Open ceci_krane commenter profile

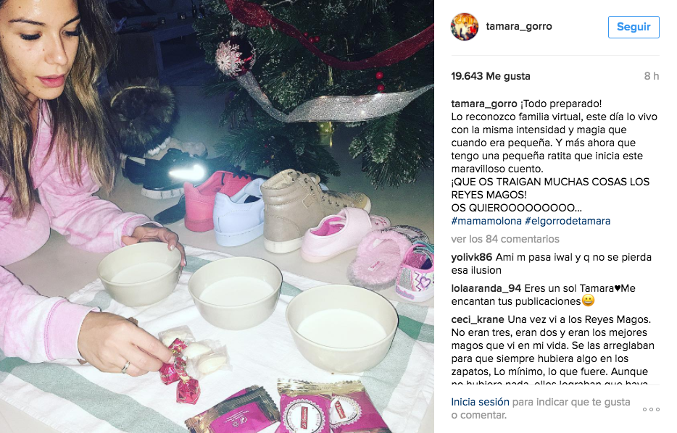tap(478, 319)
